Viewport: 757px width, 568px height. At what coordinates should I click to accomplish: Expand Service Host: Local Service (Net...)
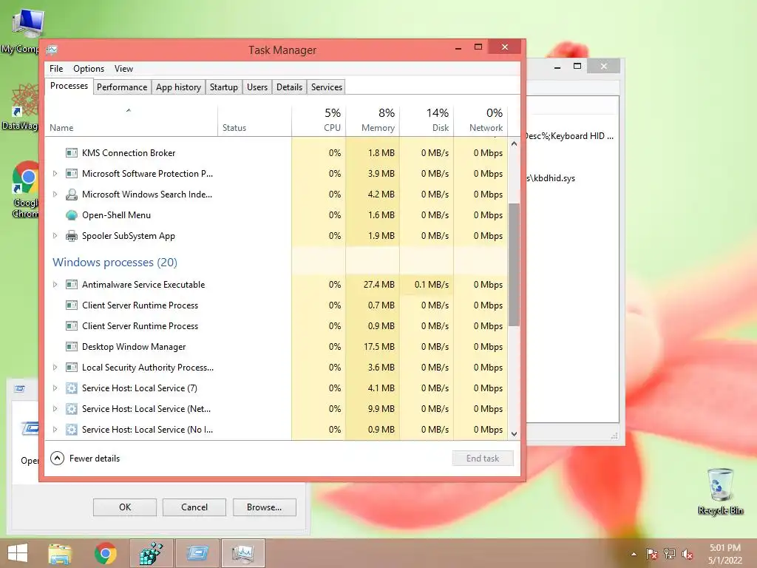(x=55, y=409)
